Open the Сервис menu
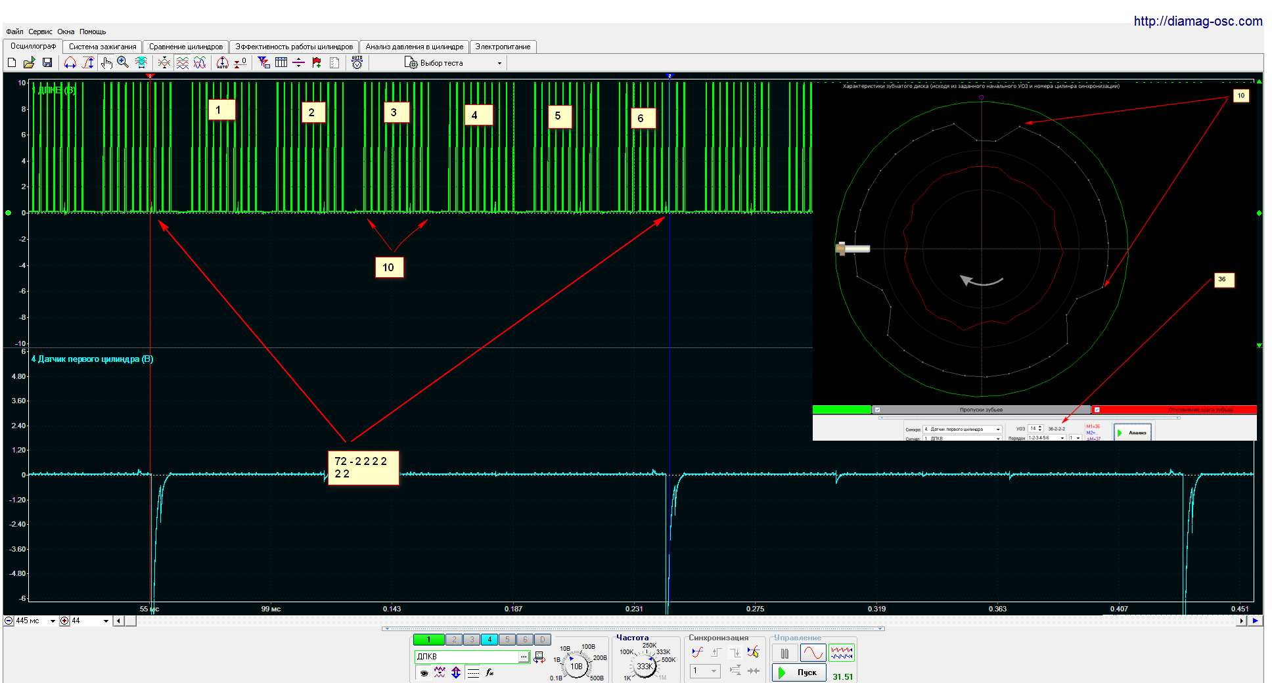 tap(40, 32)
